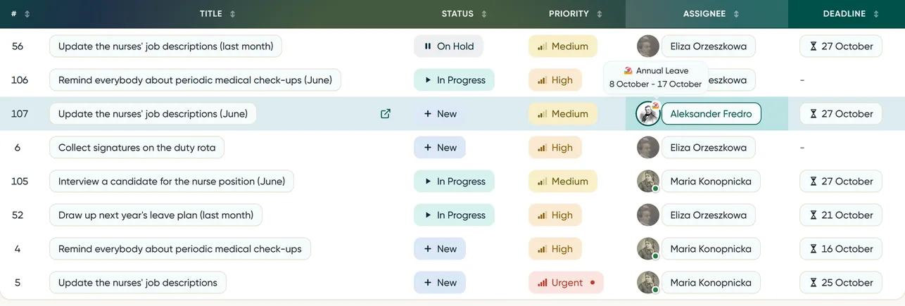Open task 5 'Update the nurses' job descriptions'
The height and width of the screenshot is (306, 905).
[138, 283]
